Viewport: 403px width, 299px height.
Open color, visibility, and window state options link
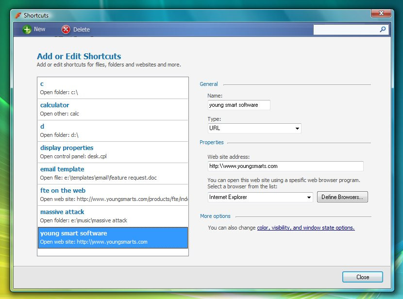pos(306,228)
